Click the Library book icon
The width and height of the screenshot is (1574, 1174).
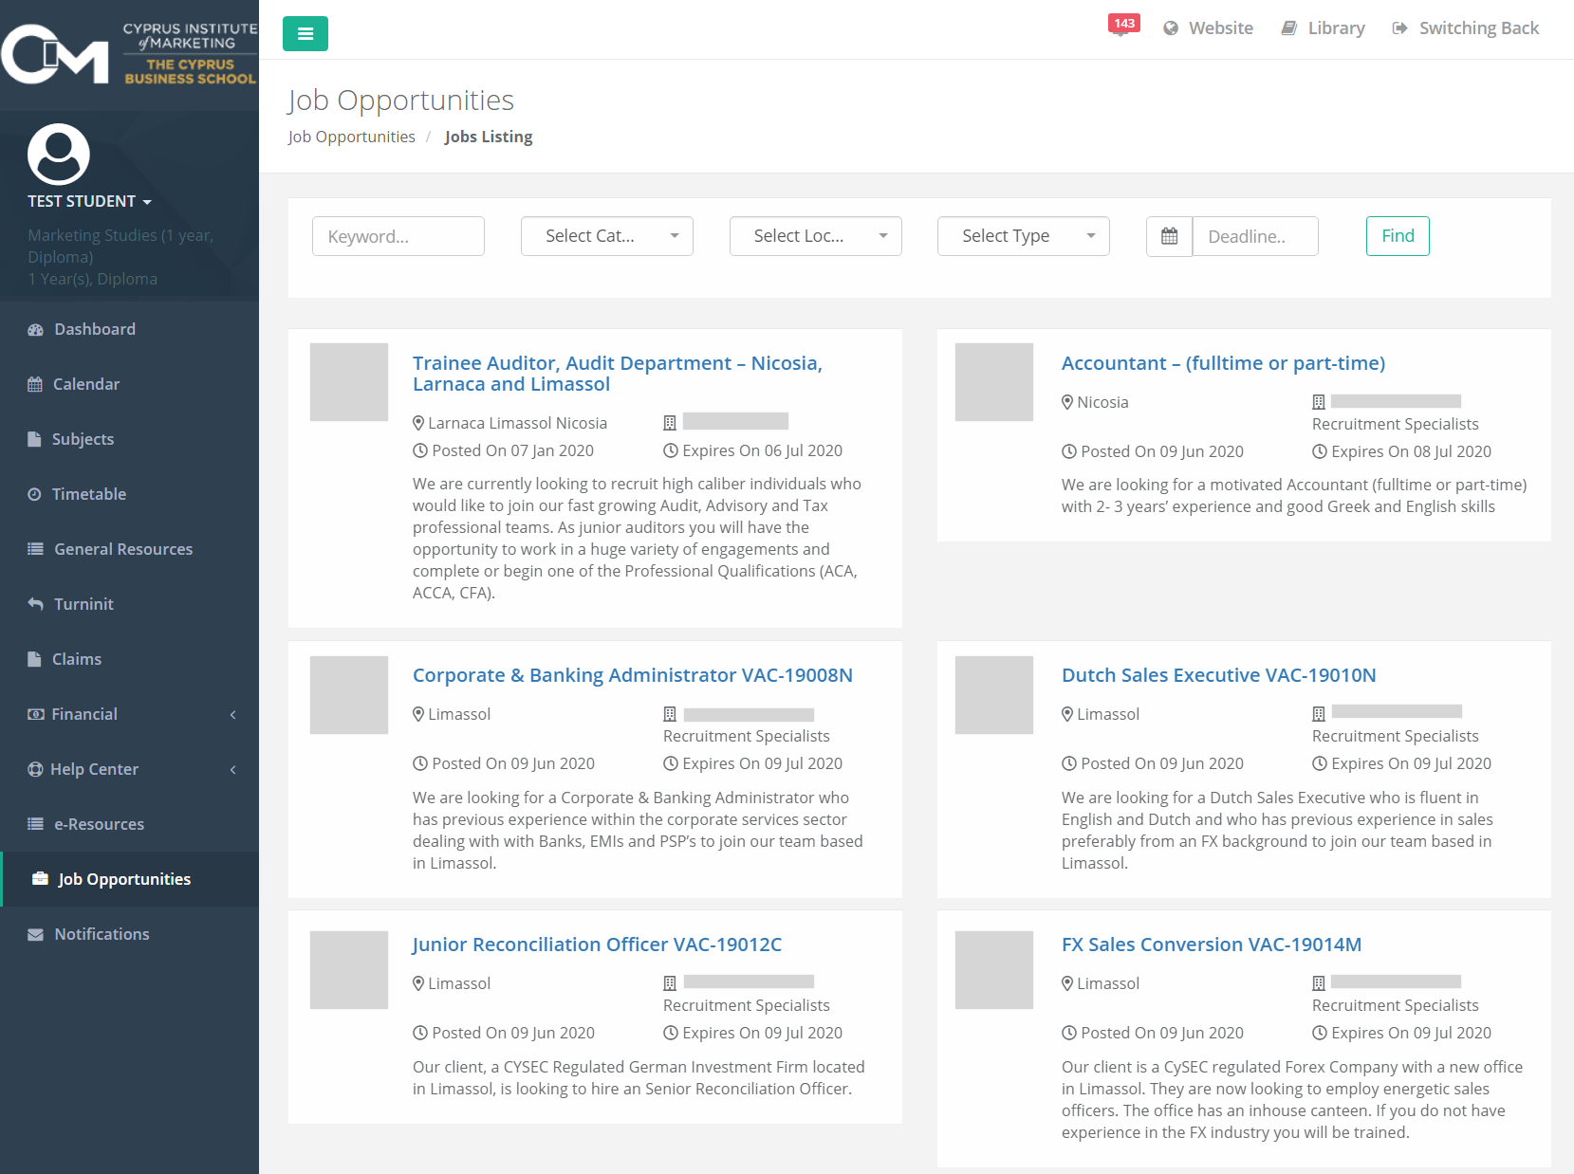[1289, 28]
